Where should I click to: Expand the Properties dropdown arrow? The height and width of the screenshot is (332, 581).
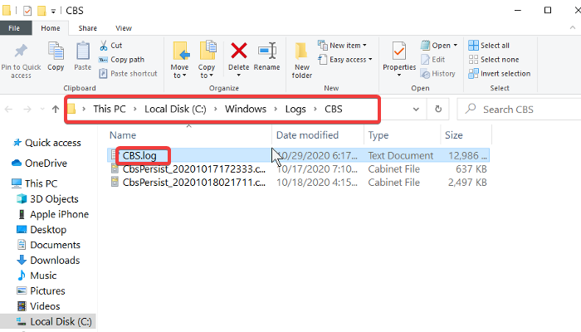coord(399,76)
